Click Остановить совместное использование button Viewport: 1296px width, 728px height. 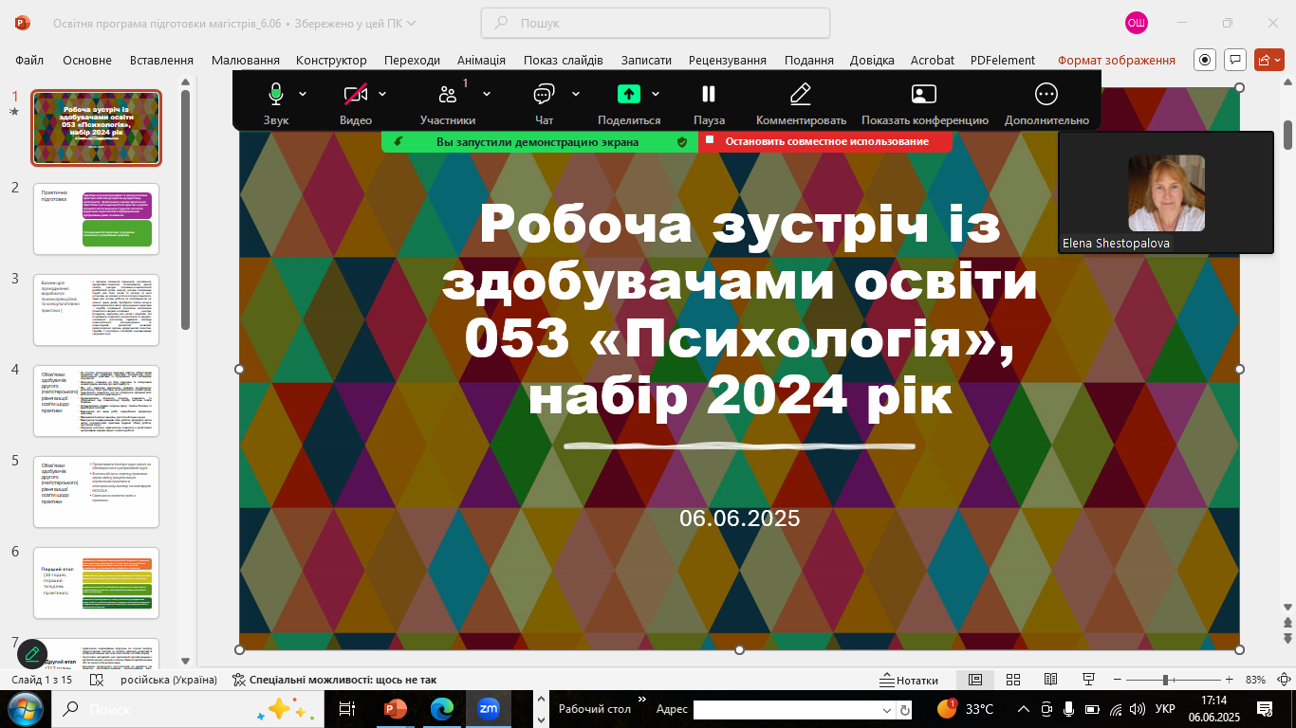point(825,141)
